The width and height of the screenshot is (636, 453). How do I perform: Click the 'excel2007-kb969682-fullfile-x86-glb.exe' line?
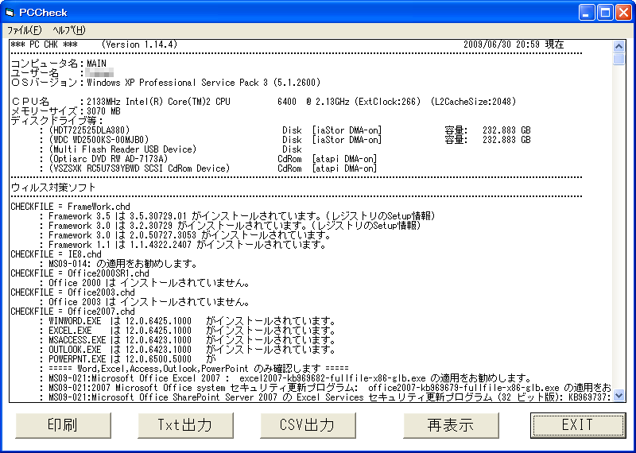coord(285,378)
